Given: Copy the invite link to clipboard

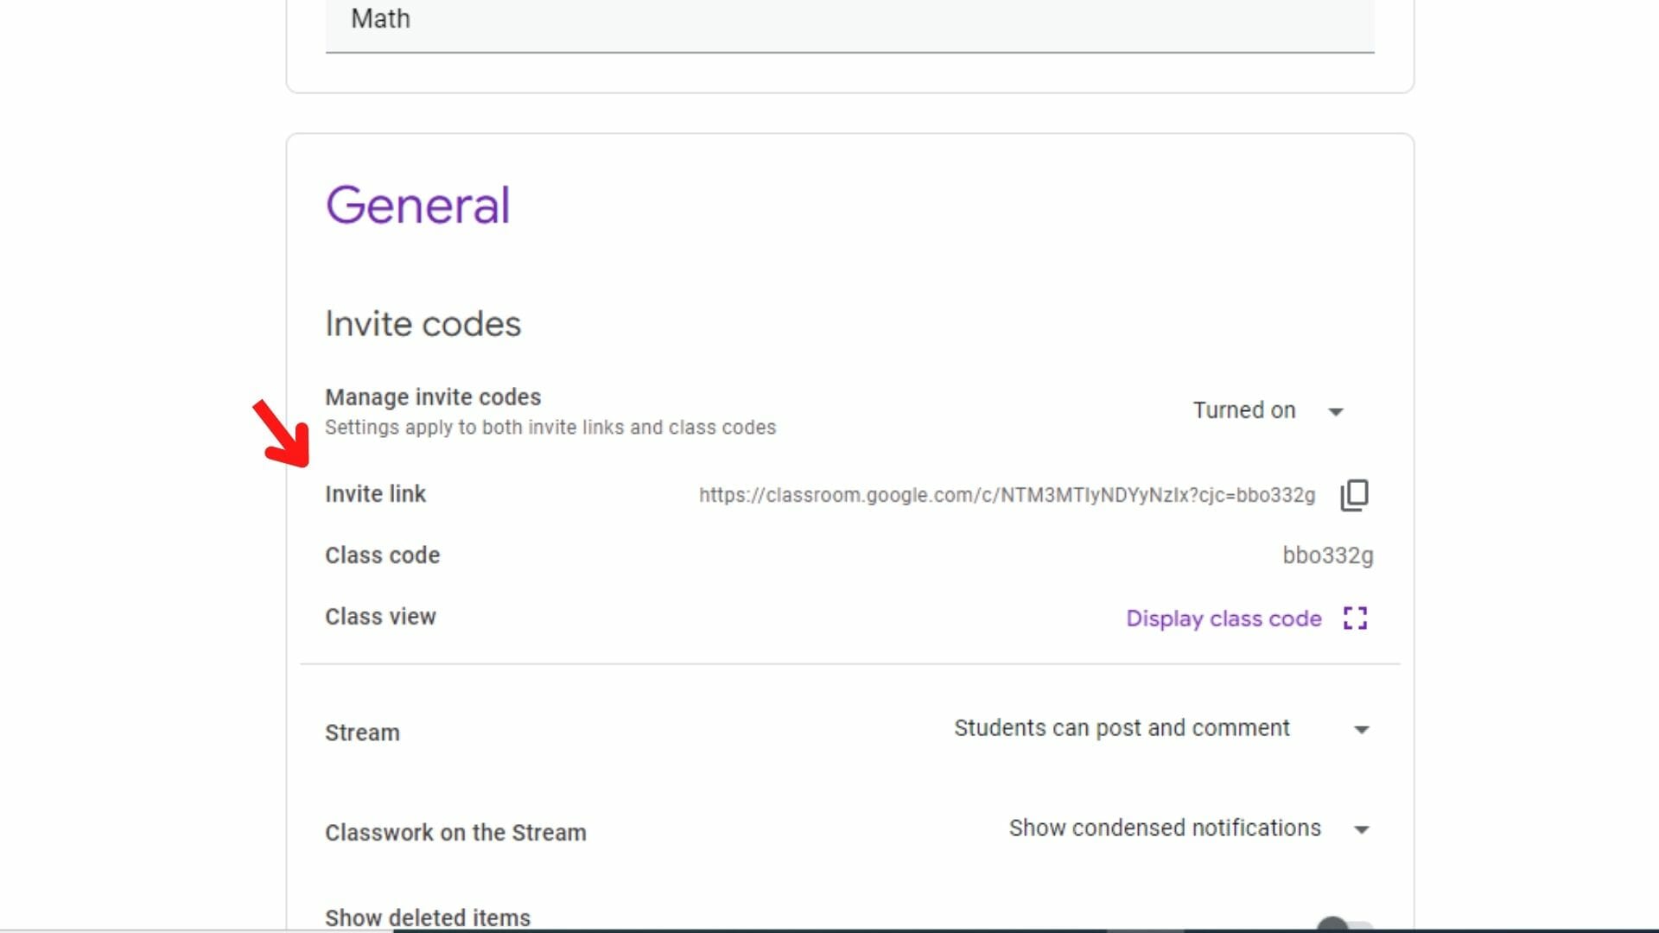Looking at the screenshot, I should click(x=1354, y=494).
